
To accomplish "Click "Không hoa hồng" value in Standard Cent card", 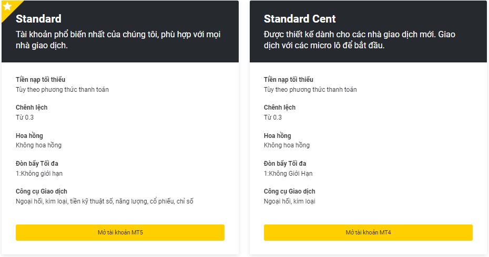I will click(x=287, y=145).
